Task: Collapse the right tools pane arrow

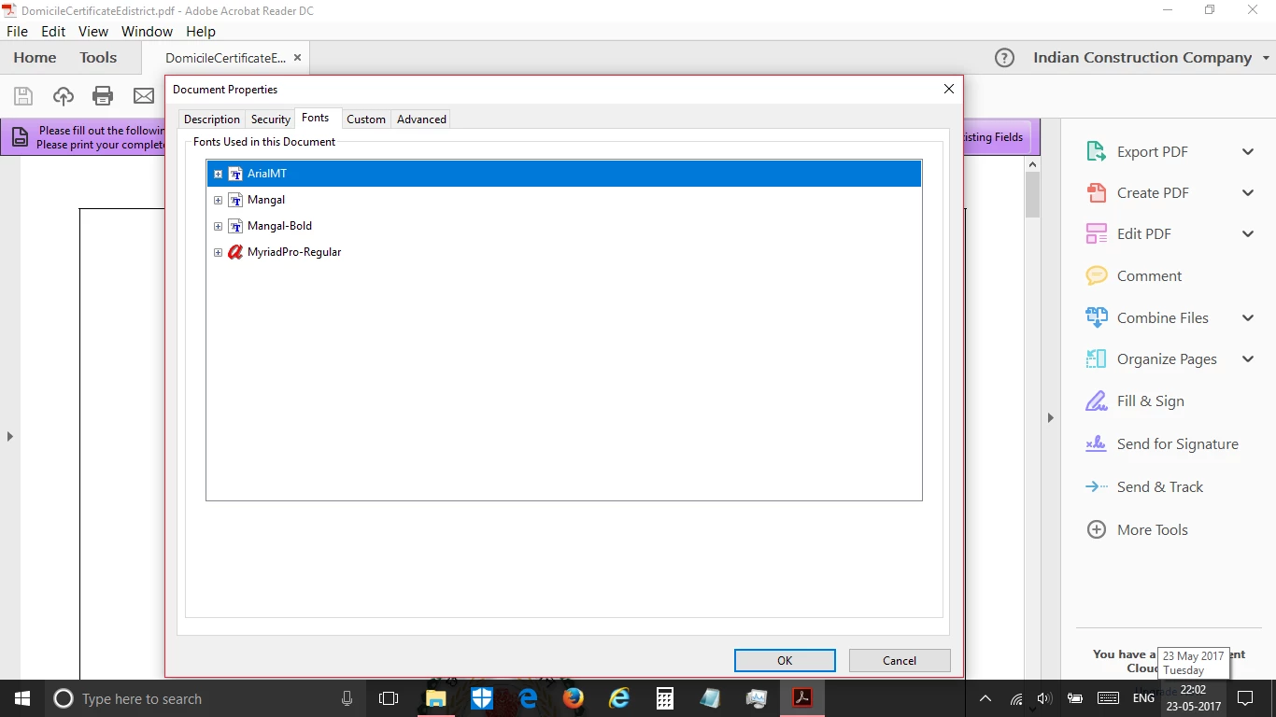Action: pyautogui.click(x=1050, y=417)
